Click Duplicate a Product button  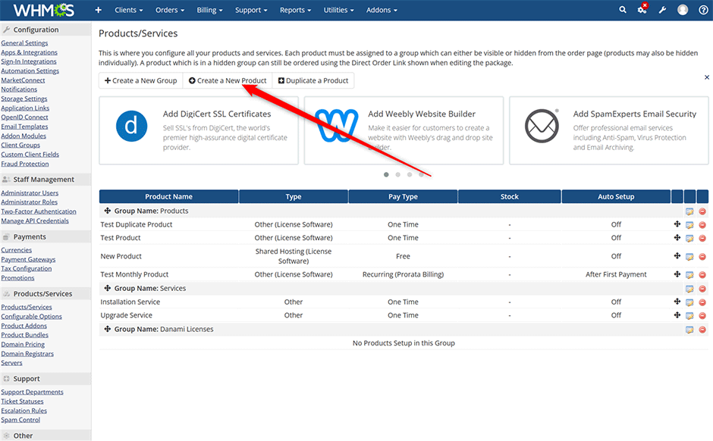click(313, 80)
